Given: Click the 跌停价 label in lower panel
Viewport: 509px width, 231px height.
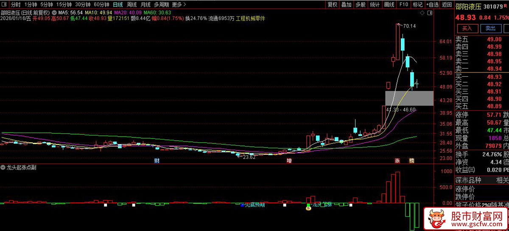Looking at the screenshot, I should pos(465,197).
